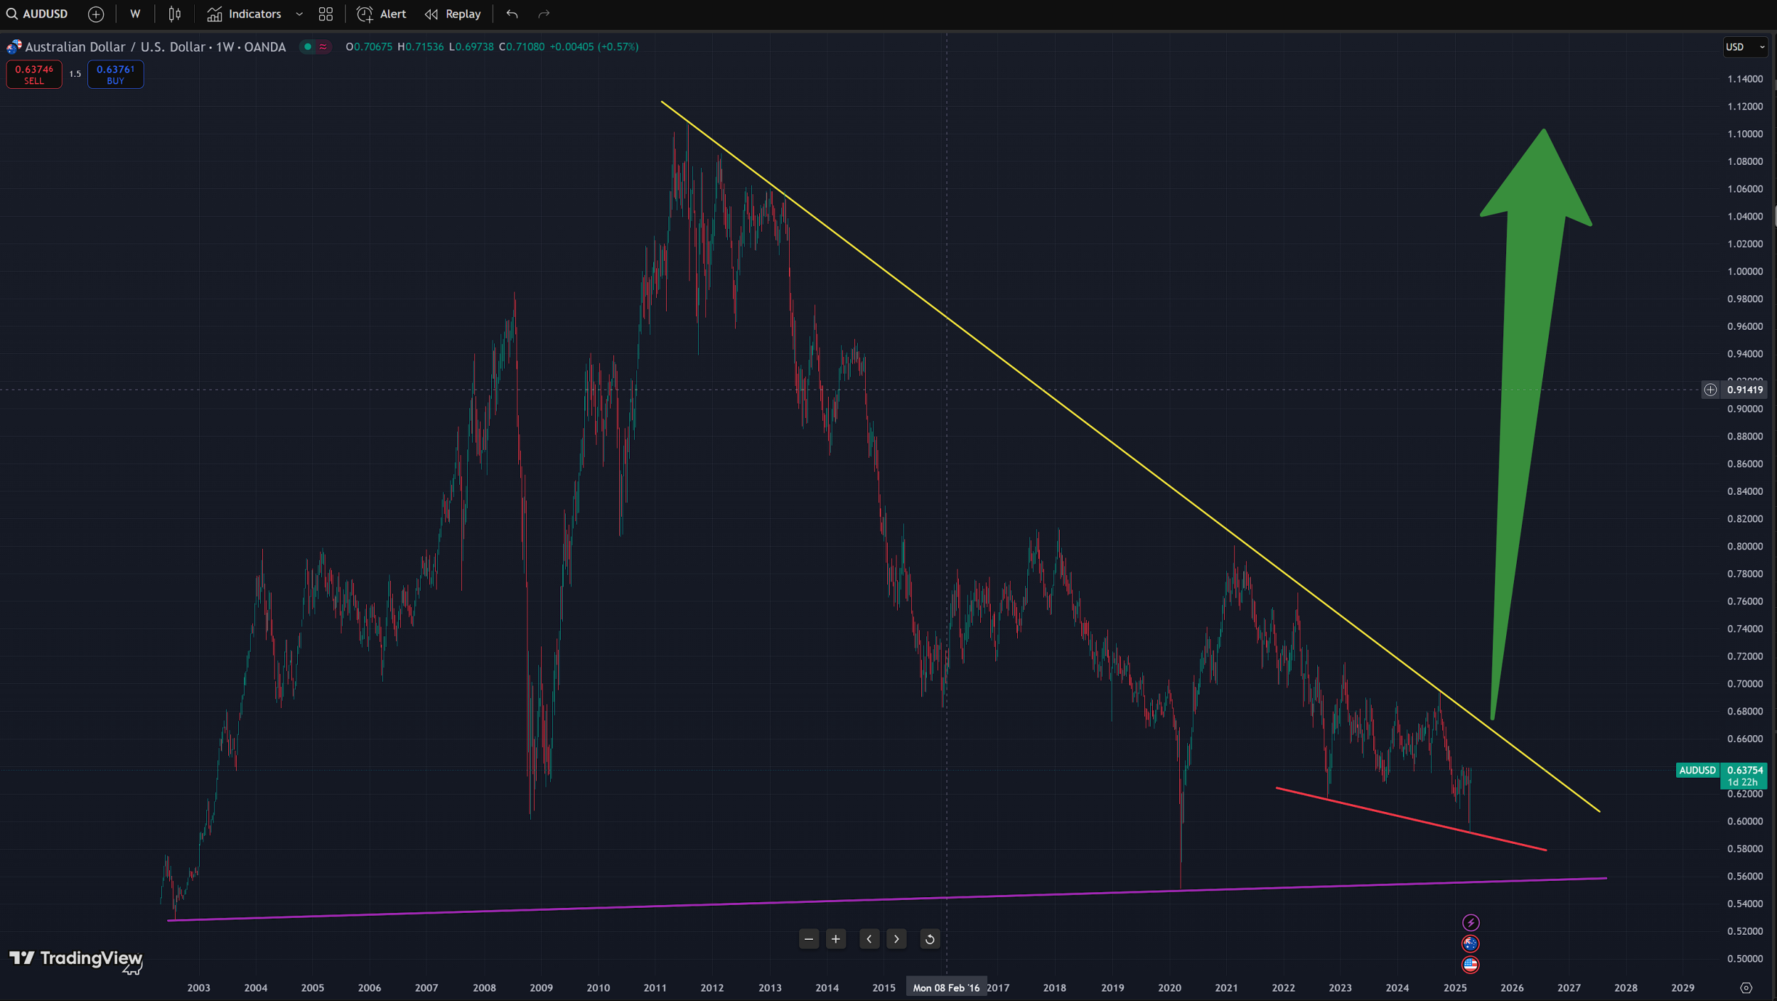1777x1001 pixels.
Task: Open the Indicators dialog
Action: point(245,14)
